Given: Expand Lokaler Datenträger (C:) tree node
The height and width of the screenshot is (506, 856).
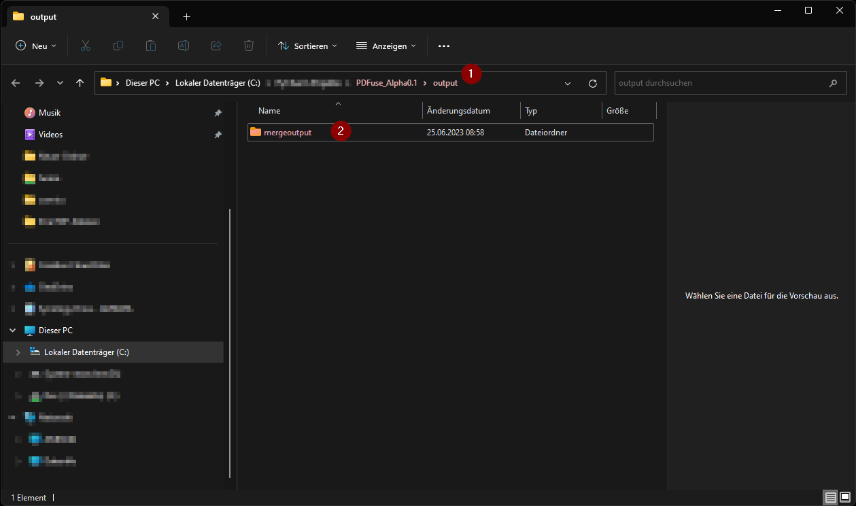Looking at the screenshot, I should [18, 352].
